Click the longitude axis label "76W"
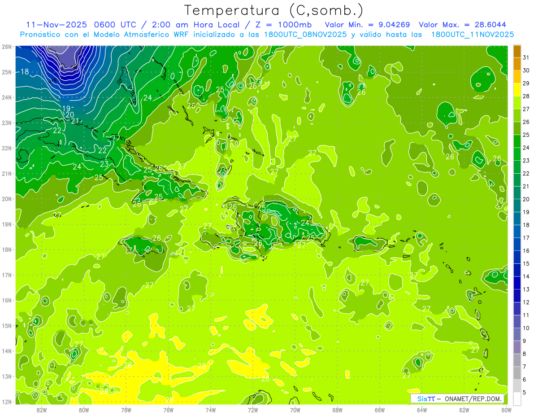 point(169,410)
